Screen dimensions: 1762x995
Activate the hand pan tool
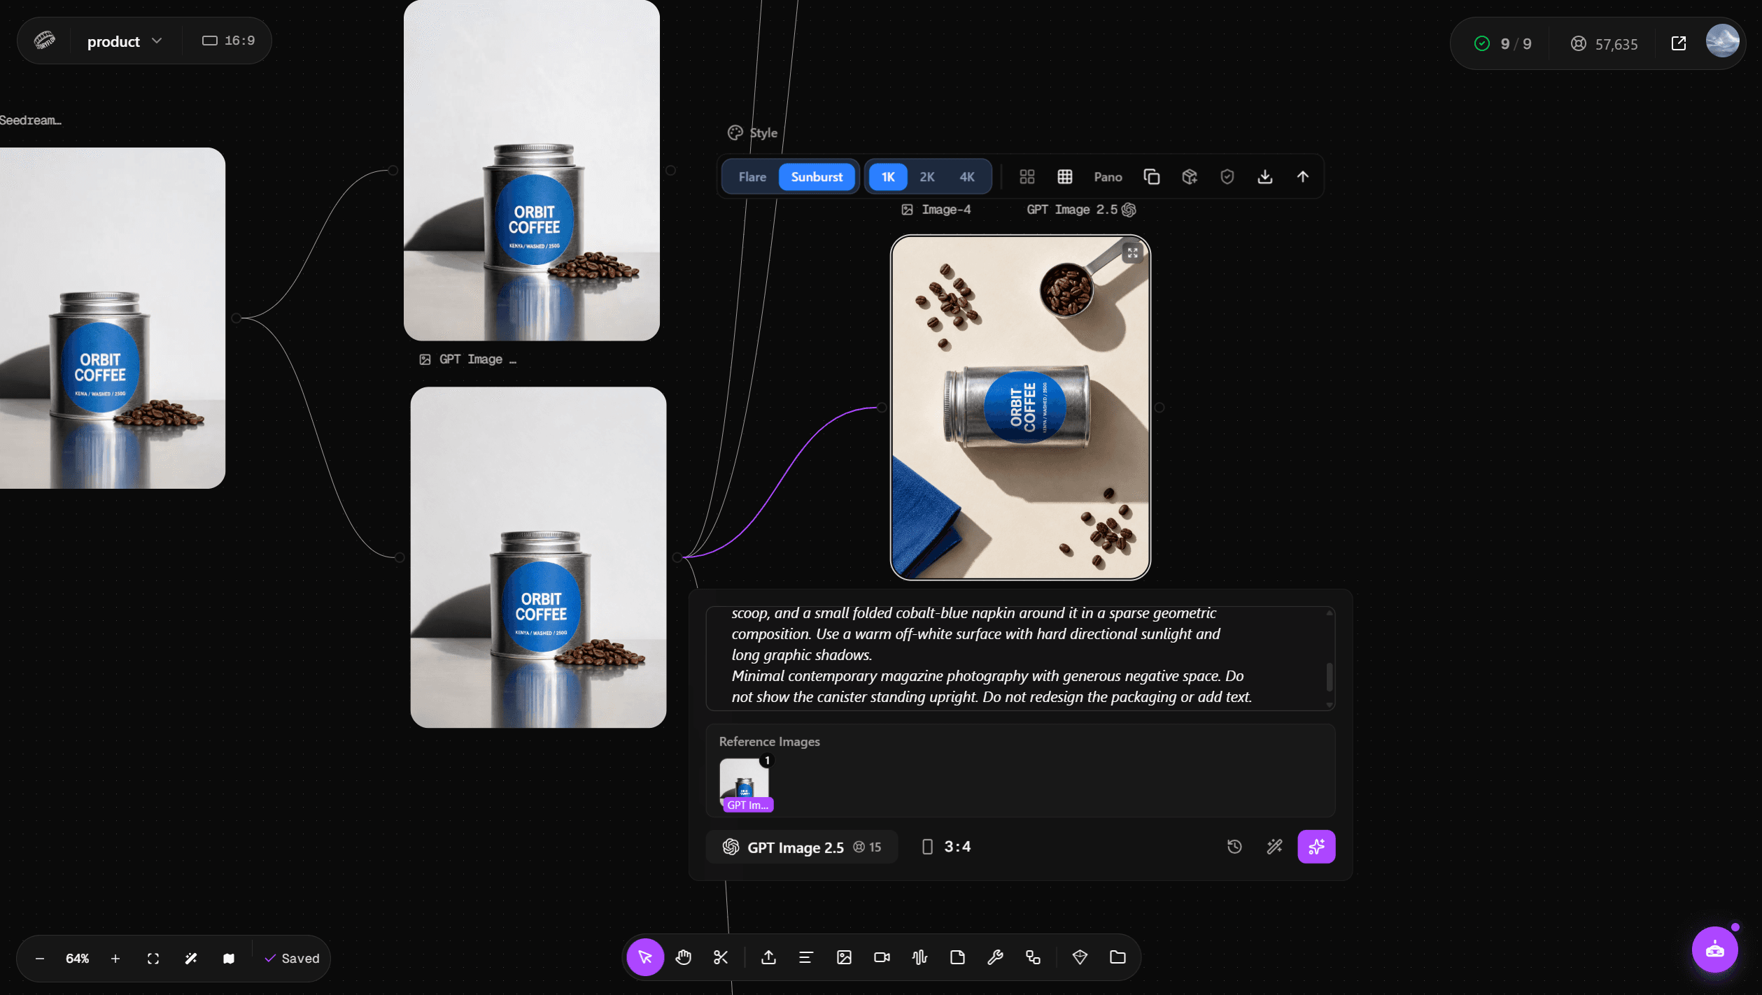tap(683, 957)
